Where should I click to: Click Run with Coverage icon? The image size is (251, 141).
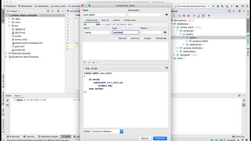coord(222,6)
